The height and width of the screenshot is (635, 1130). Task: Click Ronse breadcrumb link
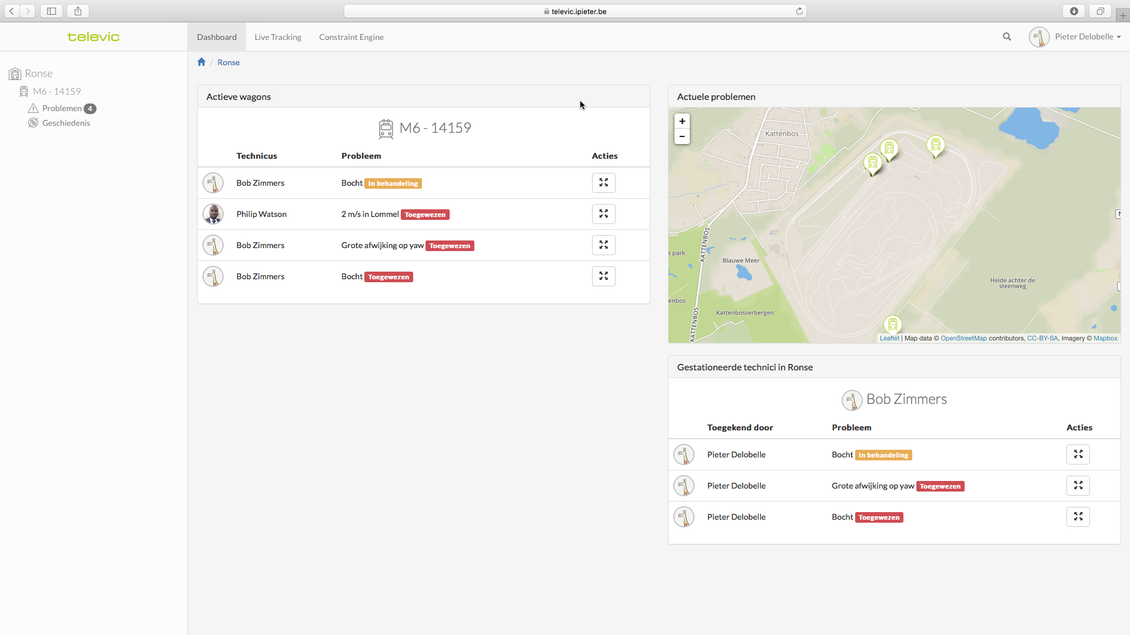(228, 62)
